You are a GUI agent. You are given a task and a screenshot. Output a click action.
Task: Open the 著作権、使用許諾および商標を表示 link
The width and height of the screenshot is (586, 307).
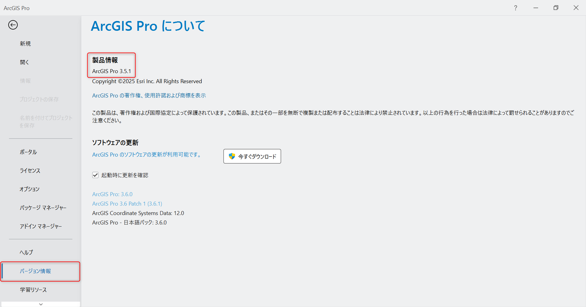149,96
